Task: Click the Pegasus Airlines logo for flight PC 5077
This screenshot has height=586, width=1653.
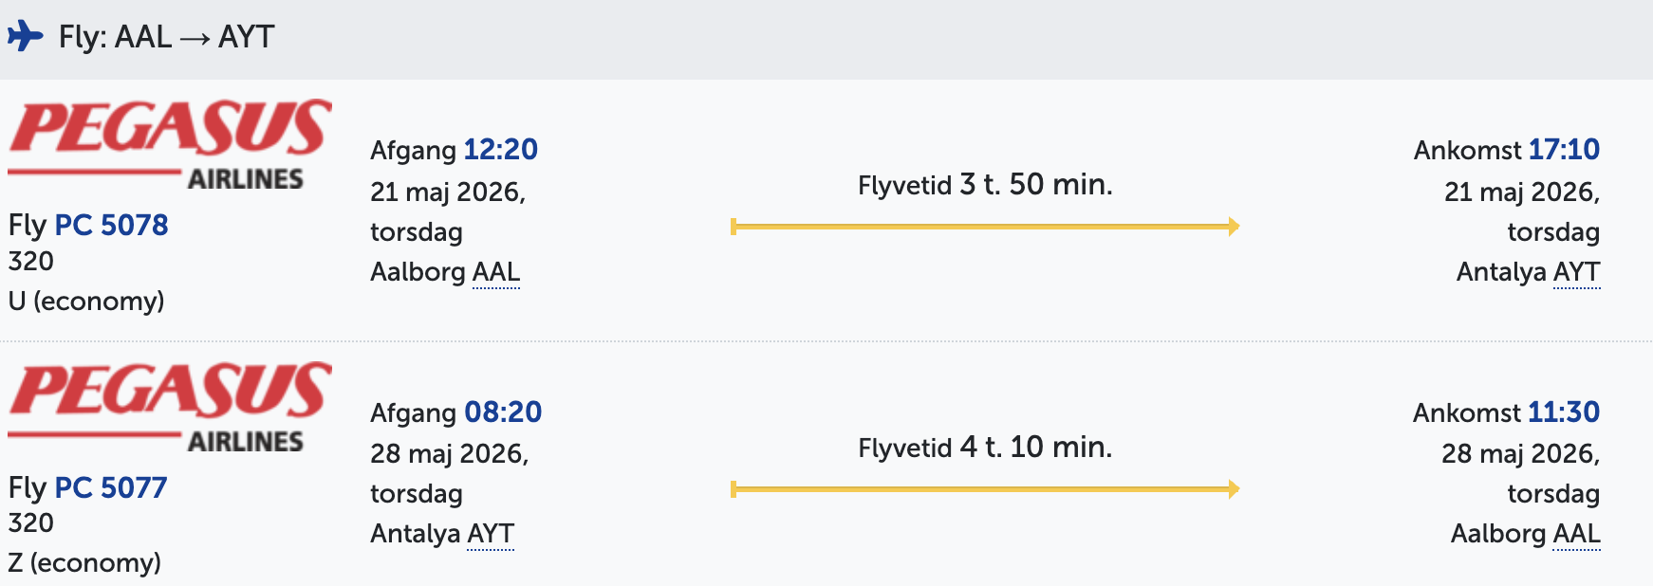Action: coord(170,407)
